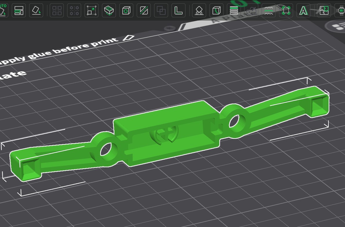Click the tilted rectangle orient icon without AUTO label
This screenshot has height=227, width=345.
tap(36, 10)
